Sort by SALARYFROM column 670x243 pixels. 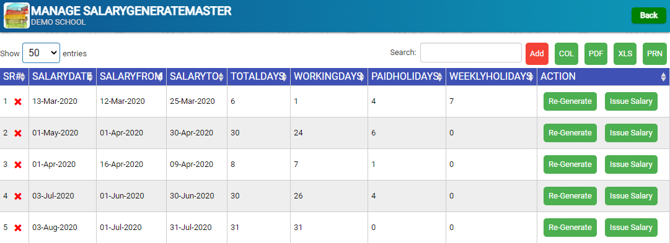pyautogui.click(x=131, y=77)
